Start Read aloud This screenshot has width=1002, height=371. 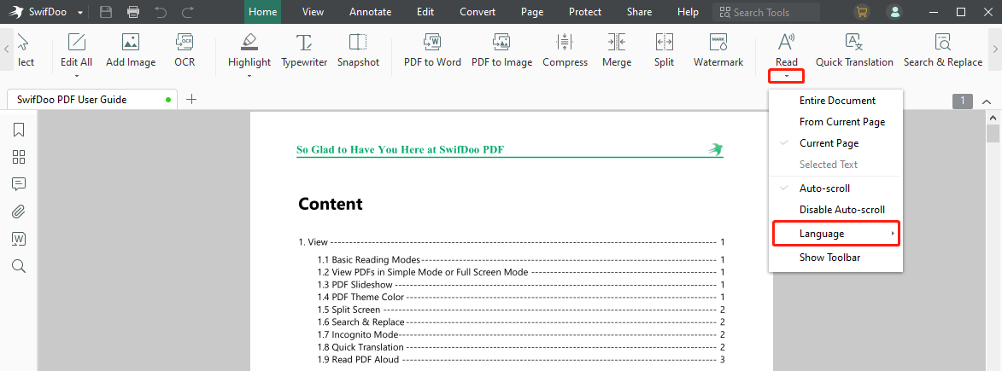click(x=787, y=49)
